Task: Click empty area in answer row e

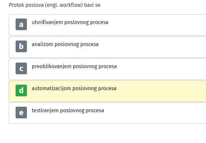Action: click(x=158, y=113)
